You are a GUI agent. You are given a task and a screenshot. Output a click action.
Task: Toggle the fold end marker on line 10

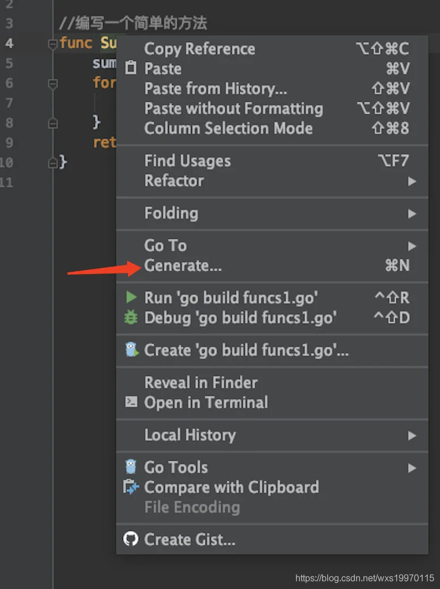(53, 163)
